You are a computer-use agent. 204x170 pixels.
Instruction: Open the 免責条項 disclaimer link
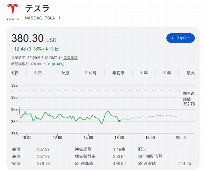[x=70, y=58]
